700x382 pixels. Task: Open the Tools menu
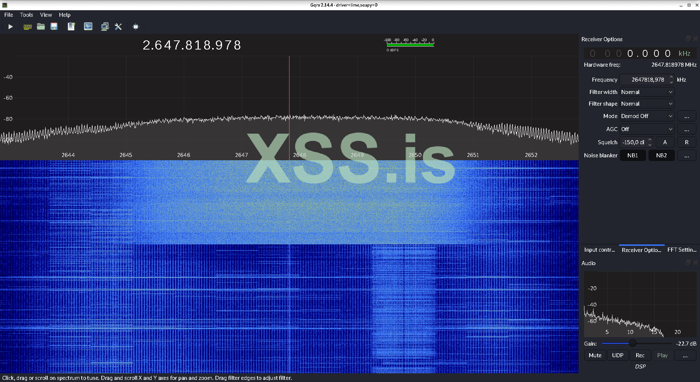coord(26,15)
